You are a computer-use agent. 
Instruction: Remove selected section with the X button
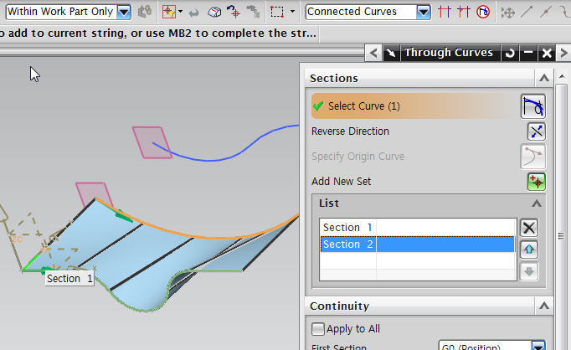click(x=529, y=228)
